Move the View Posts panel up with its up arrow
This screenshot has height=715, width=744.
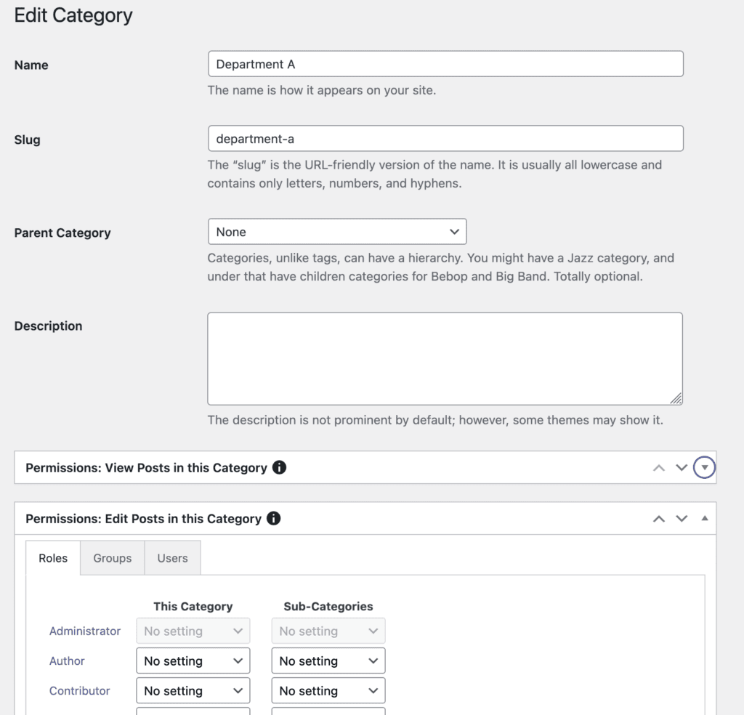(x=659, y=467)
